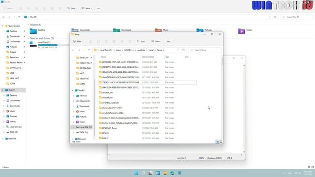Image resolution: width=315 pixels, height=177 pixels.
Task: Open New dropdown in Temp window
Action: coord(78,41)
